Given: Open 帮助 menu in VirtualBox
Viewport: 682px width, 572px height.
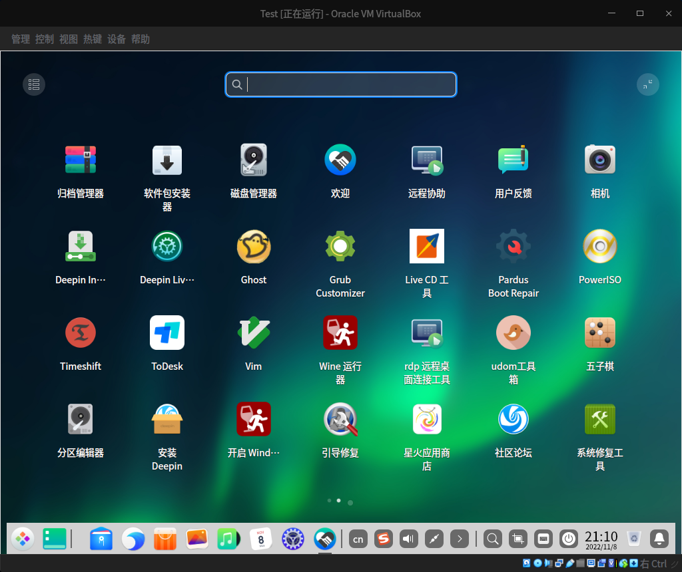Looking at the screenshot, I should click(x=141, y=39).
